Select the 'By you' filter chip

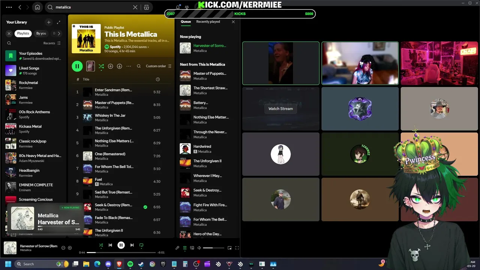point(41,33)
